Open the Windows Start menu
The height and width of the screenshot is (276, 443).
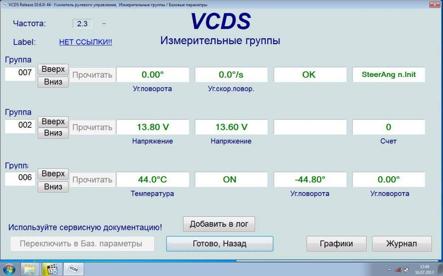[8, 269]
